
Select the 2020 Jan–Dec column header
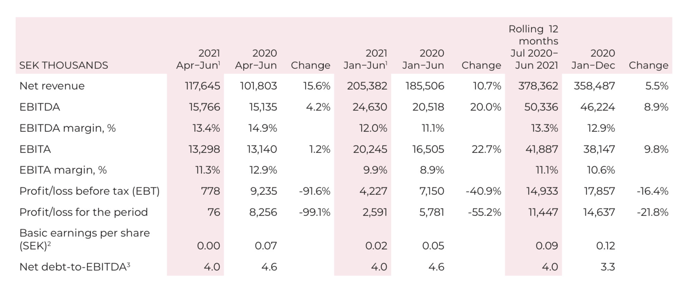593,59
